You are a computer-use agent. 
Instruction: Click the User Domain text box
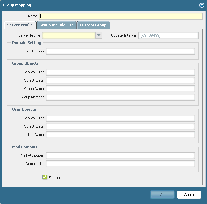pyautogui.click(x=120, y=51)
